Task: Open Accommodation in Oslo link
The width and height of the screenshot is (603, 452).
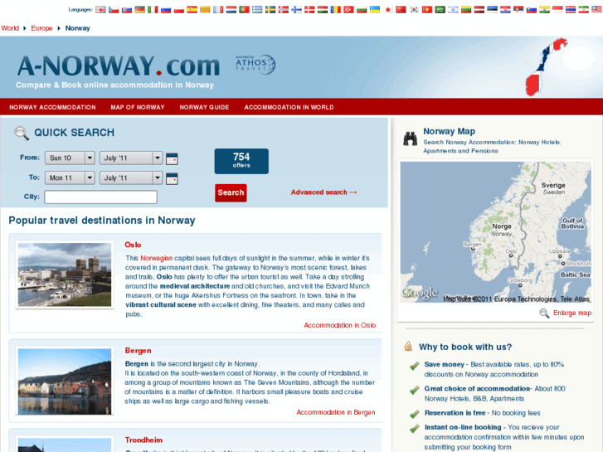Action: [339, 325]
